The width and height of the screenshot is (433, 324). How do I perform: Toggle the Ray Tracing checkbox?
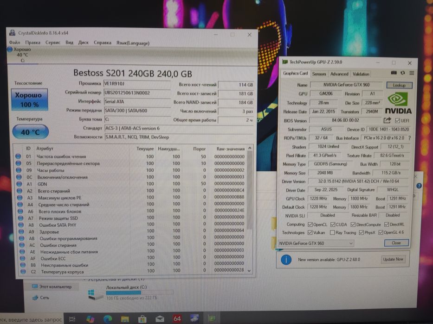click(x=332, y=232)
